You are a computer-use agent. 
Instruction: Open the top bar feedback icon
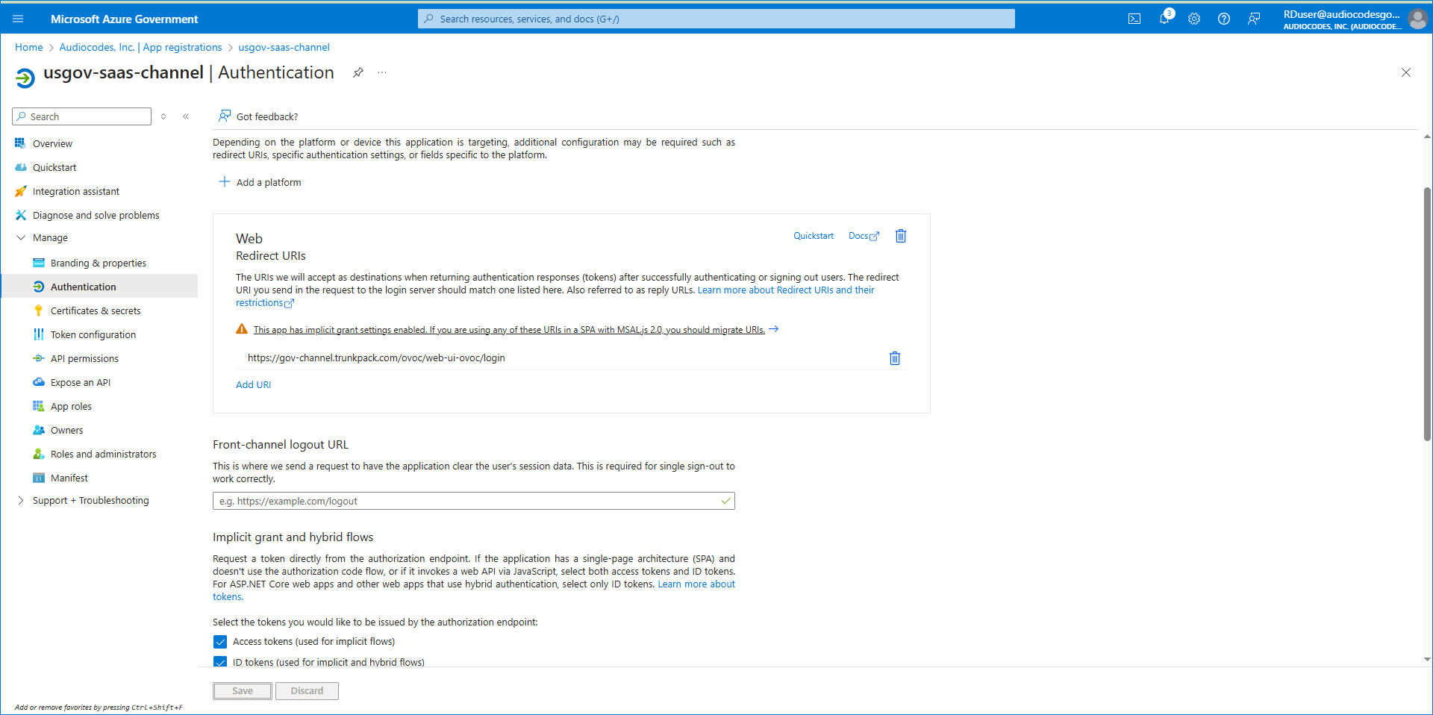1254,19
